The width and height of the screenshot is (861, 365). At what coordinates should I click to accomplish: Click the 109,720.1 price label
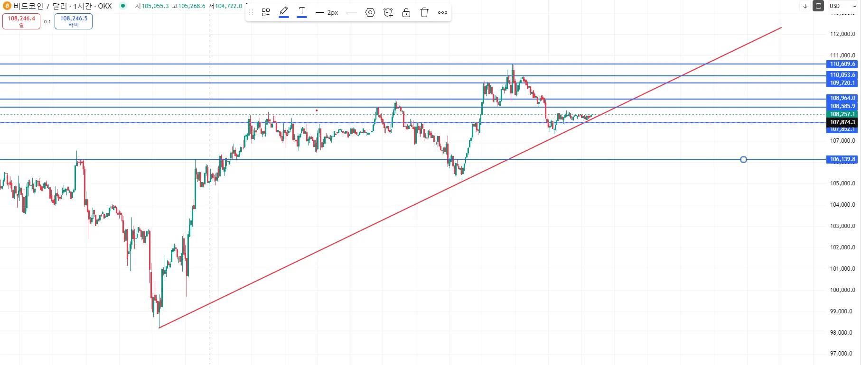[x=842, y=83]
